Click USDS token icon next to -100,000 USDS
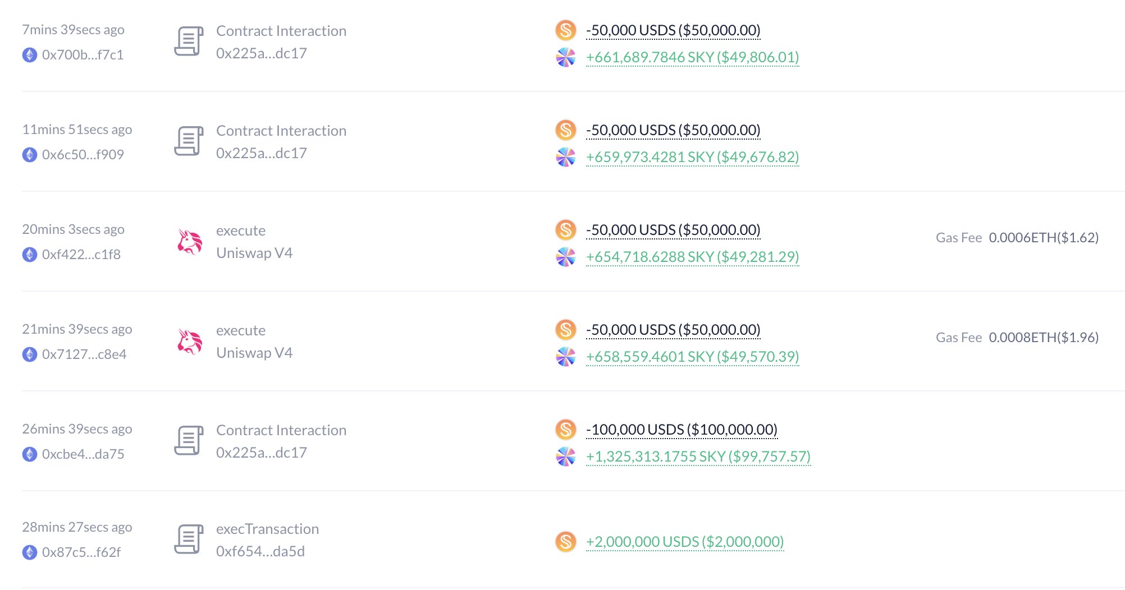This screenshot has width=1125, height=590. pos(565,430)
